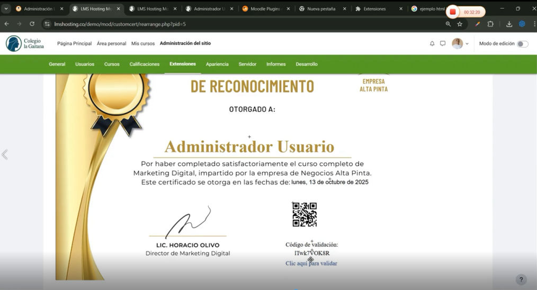
Task: Bookmark this page with the star icon
Action: pos(460,24)
